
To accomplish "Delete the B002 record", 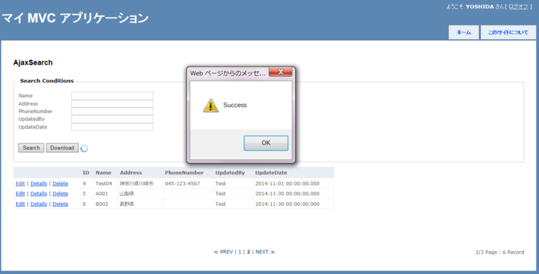I will pos(60,204).
